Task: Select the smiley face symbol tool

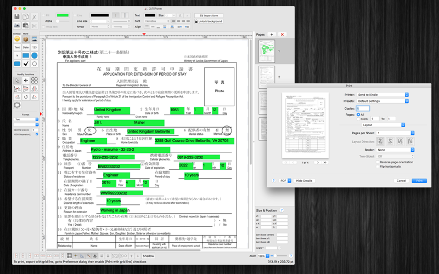Action: pyautogui.click(x=17, y=39)
